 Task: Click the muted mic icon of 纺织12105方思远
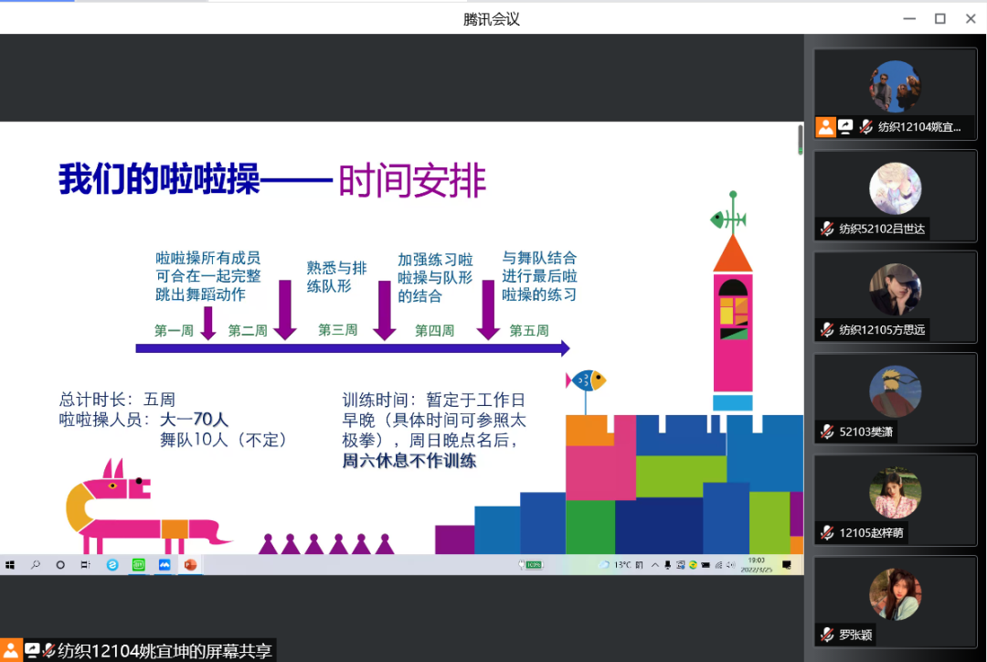click(827, 330)
